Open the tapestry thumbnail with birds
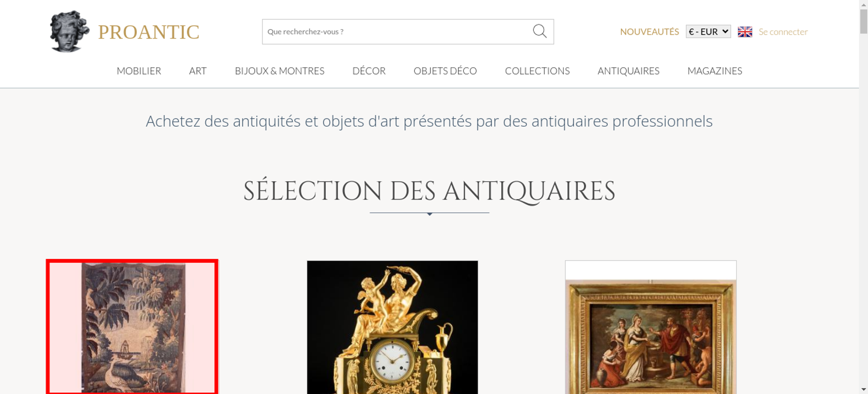 point(132,327)
